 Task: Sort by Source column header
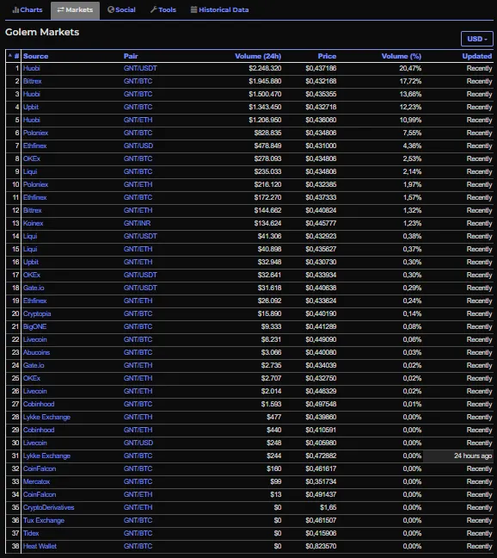coord(35,56)
